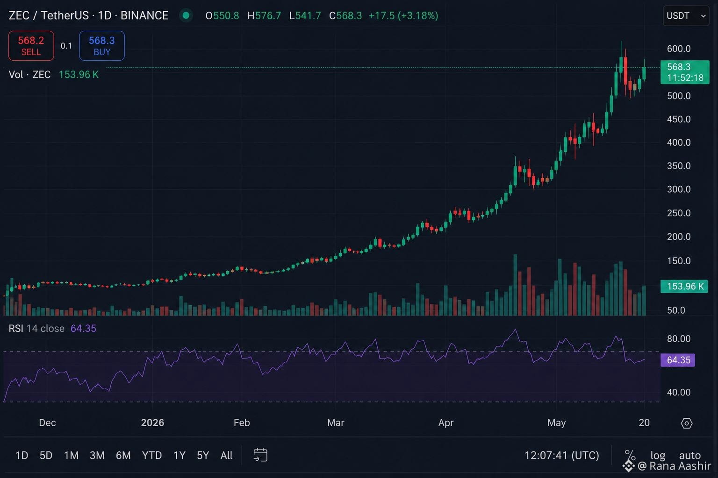Select the 1D time range
This screenshot has height=478, width=718.
[x=22, y=455]
